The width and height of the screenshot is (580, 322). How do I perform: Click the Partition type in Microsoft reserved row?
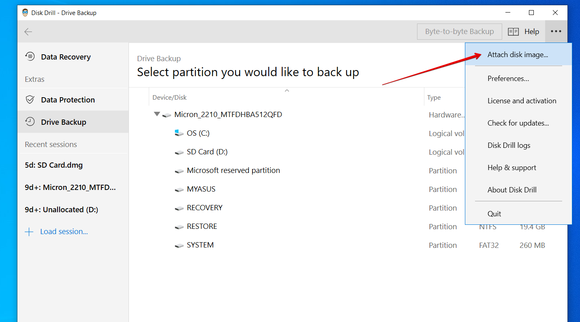coord(443,171)
